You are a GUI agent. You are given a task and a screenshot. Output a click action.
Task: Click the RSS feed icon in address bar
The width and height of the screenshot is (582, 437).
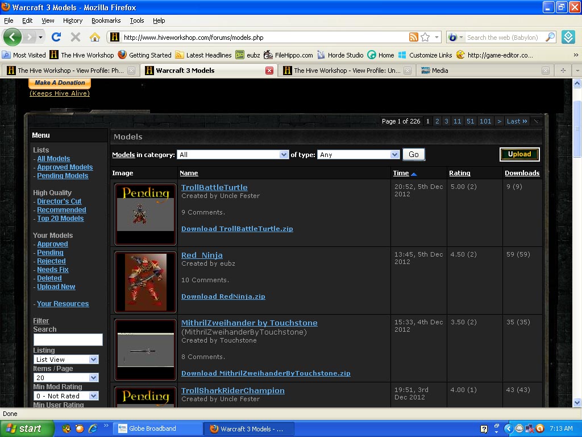(x=414, y=37)
